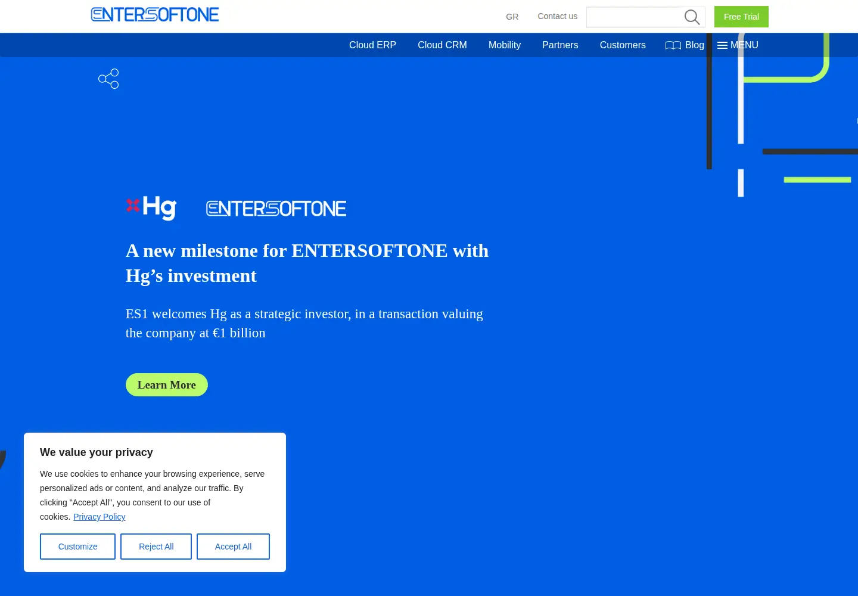This screenshot has width=858, height=596.
Task: Switch language to GR
Action: pyautogui.click(x=512, y=17)
